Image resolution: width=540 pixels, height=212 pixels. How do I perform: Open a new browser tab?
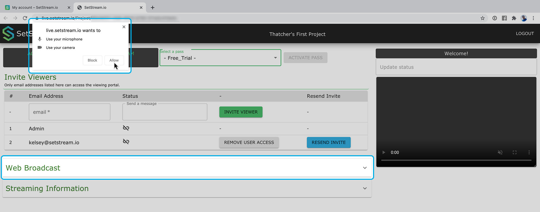click(152, 7)
